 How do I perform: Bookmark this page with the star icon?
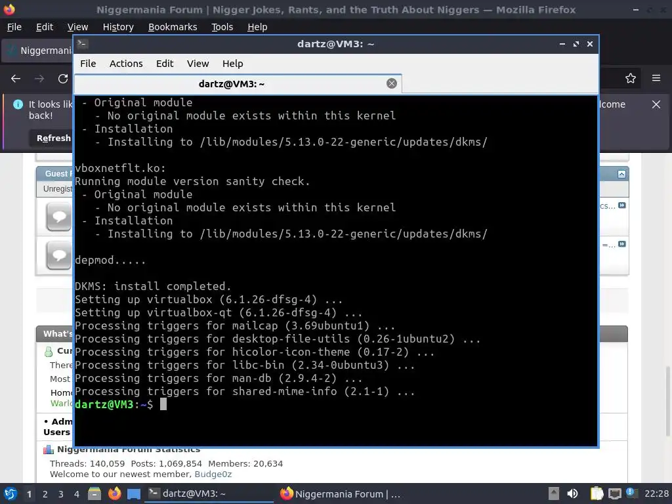[631, 79]
